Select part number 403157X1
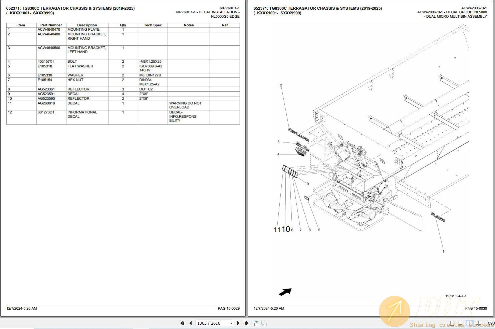The width and height of the screenshot is (495, 329). [46, 61]
